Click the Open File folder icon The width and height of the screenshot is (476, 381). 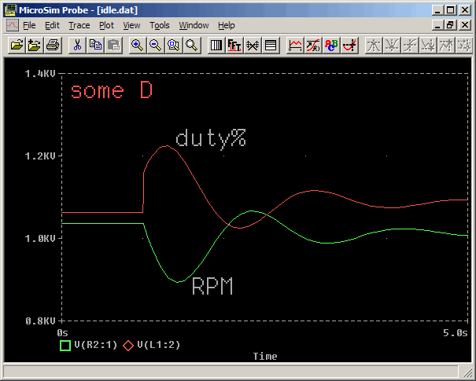17,45
